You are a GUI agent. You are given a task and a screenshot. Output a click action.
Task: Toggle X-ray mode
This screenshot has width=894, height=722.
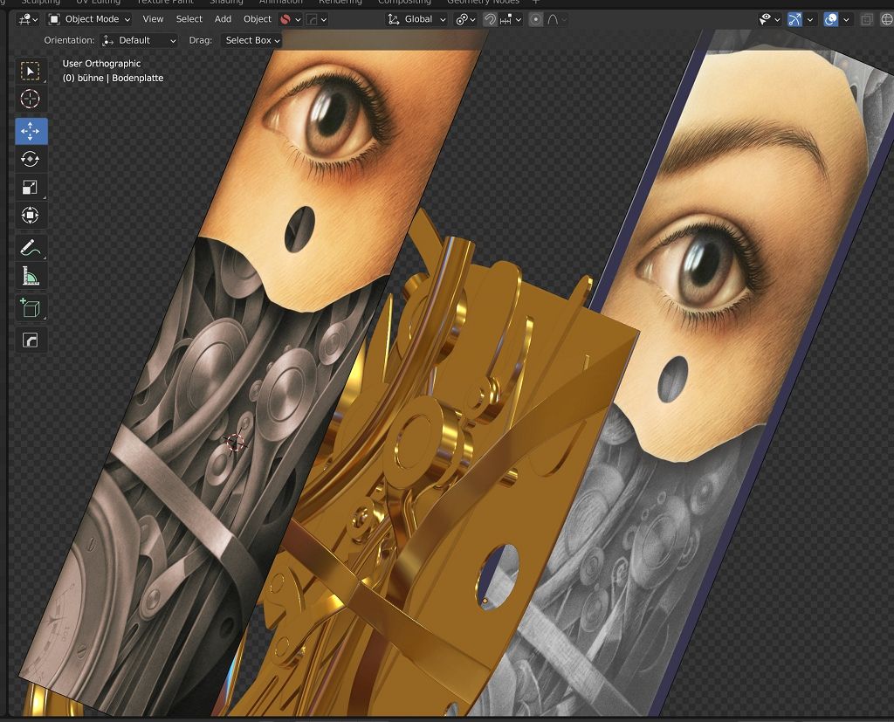(x=867, y=19)
